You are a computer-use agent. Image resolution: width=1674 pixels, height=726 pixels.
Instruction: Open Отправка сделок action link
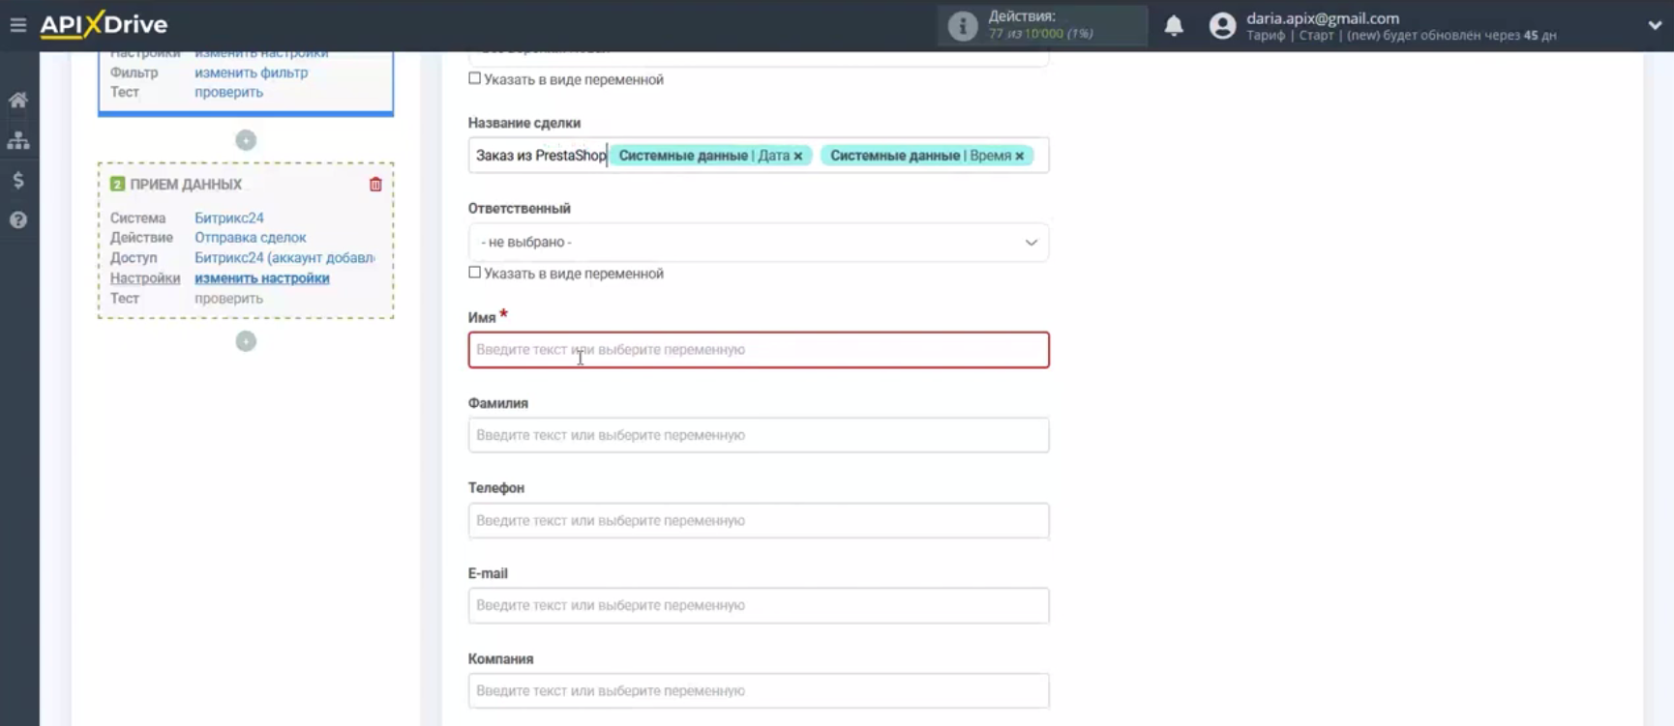tap(251, 238)
